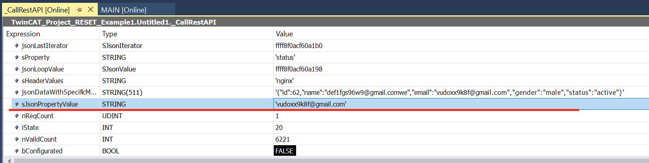
Task: Select the sHeaderValues expression
Action: click(x=43, y=81)
